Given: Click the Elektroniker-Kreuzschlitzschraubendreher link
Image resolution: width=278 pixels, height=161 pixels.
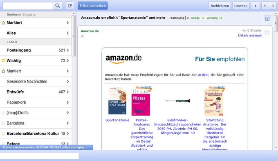Looking at the screenshot, I should [x=178, y=126].
